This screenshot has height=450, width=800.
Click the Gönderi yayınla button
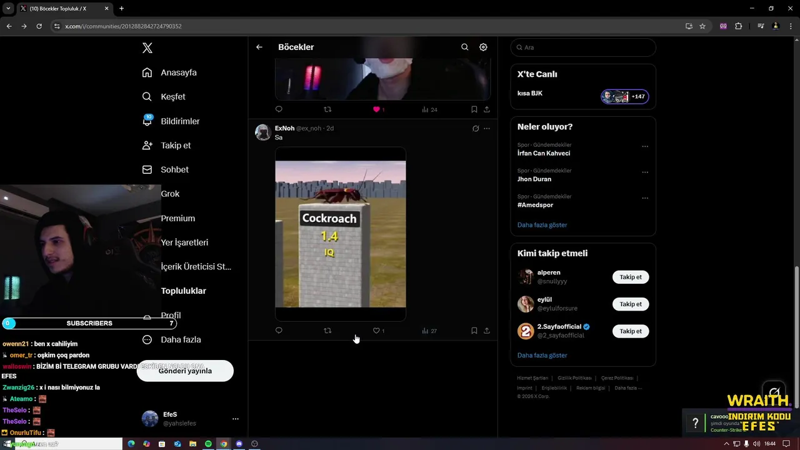pos(185,371)
